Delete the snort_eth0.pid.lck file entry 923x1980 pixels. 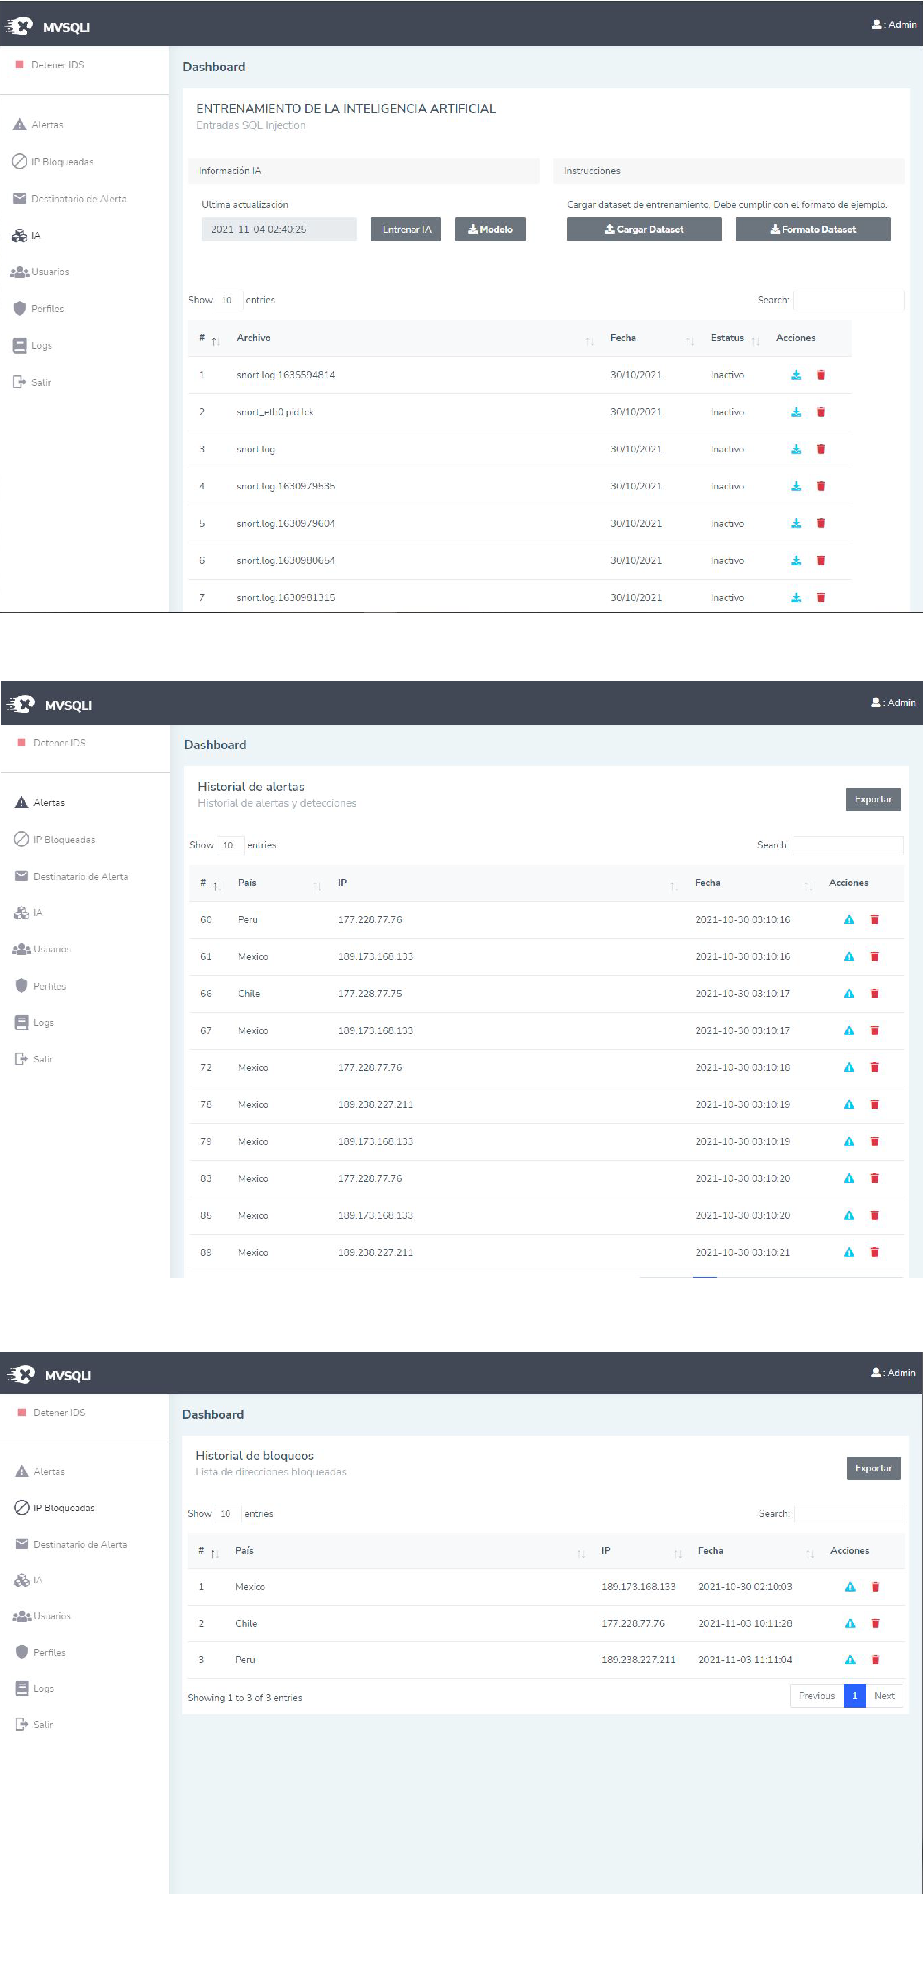pyautogui.click(x=820, y=412)
